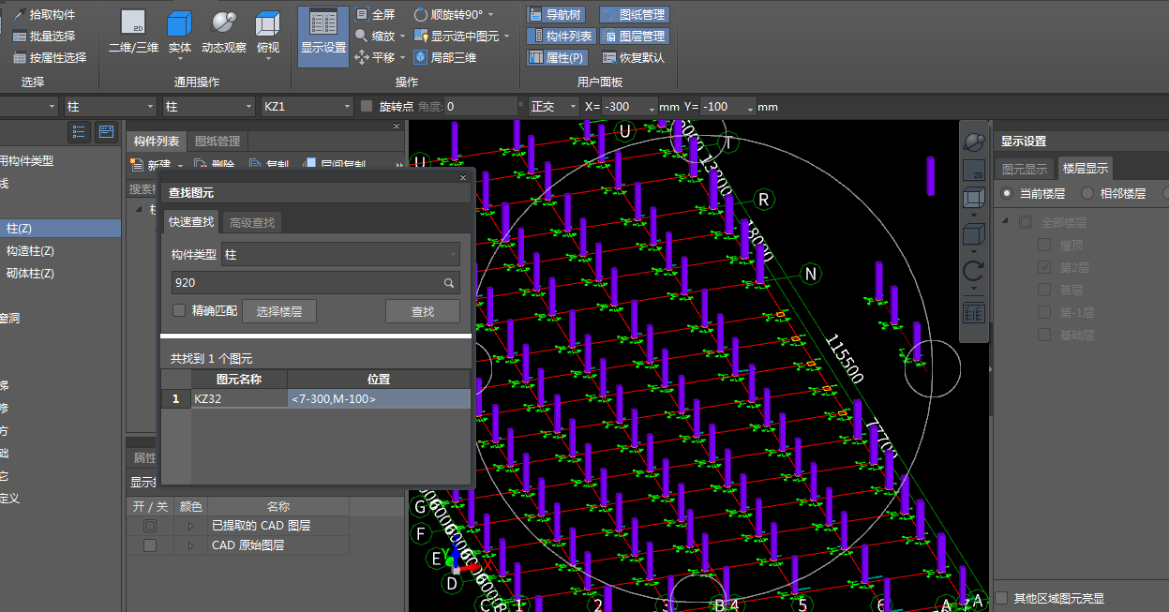The height and width of the screenshot is (612, 1169).
Task: Collapse the 全部楼层 tree node
Action: click(x=1007, y=222)
